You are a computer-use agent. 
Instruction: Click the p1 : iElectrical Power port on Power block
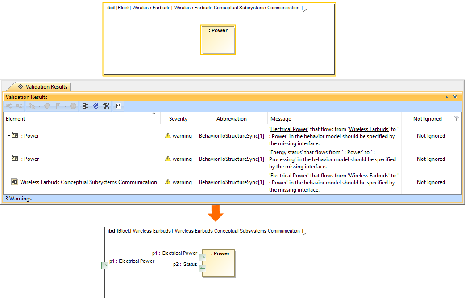point(202,257)
